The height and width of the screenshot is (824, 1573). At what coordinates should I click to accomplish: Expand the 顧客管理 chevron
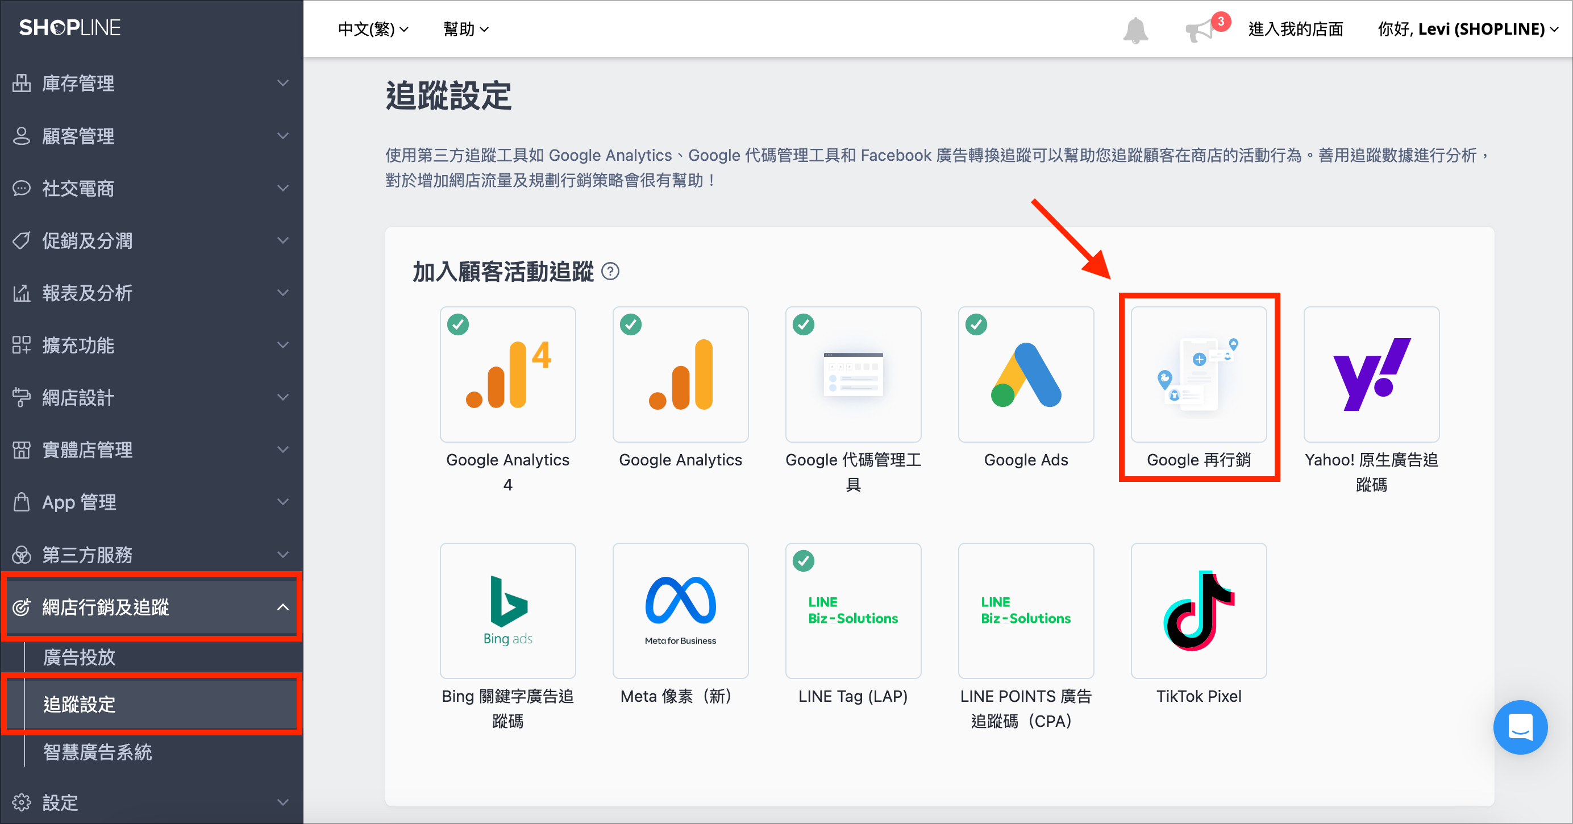pos(283,135)
